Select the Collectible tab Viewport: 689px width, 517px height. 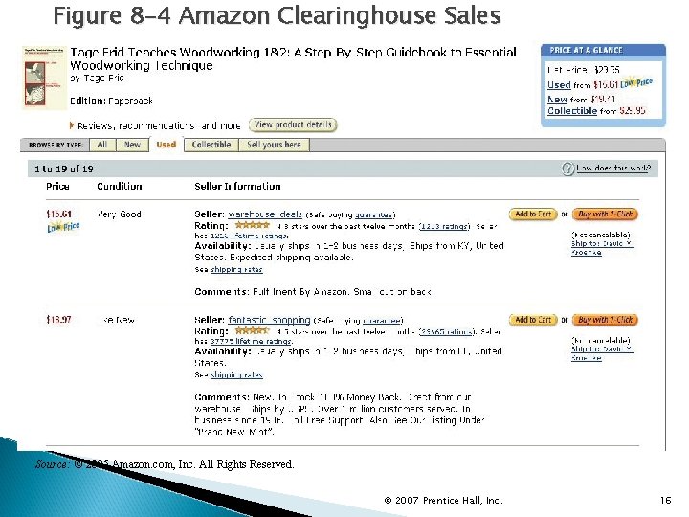coord(211,145)
